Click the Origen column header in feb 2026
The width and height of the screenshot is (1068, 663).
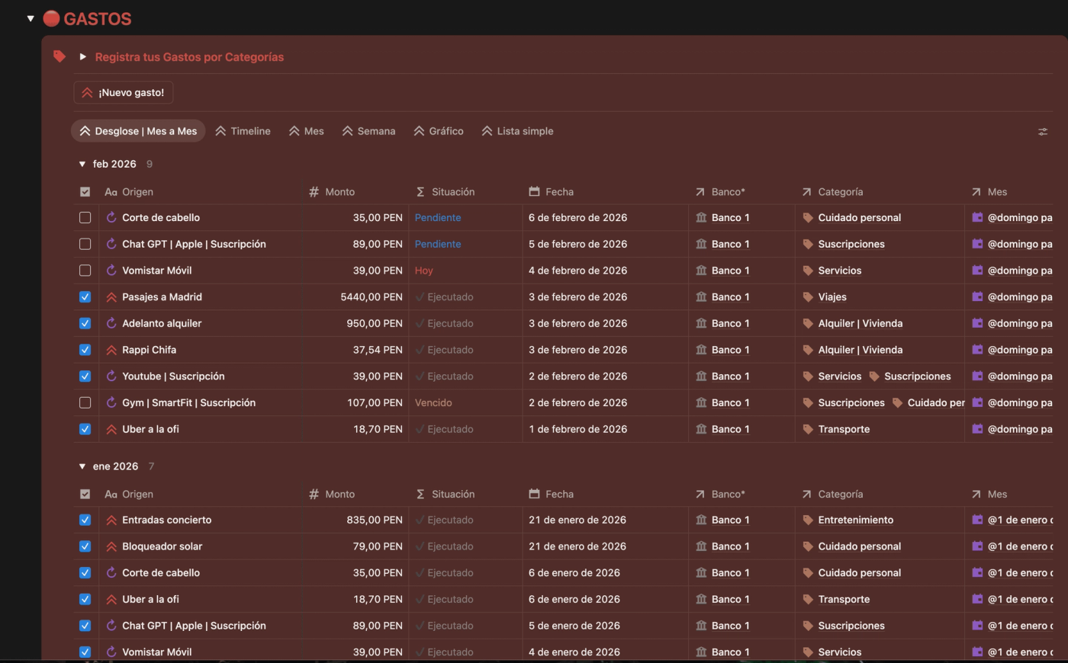137,192
